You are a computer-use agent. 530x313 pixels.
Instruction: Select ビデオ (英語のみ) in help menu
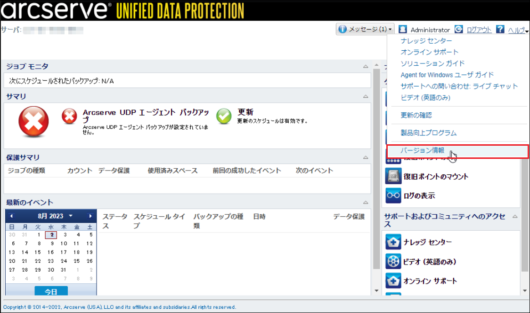[425, 98]
